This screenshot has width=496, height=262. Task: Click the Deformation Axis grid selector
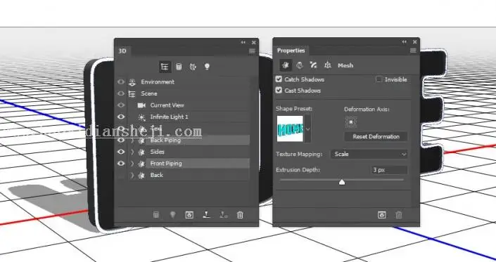coord(351,122)
